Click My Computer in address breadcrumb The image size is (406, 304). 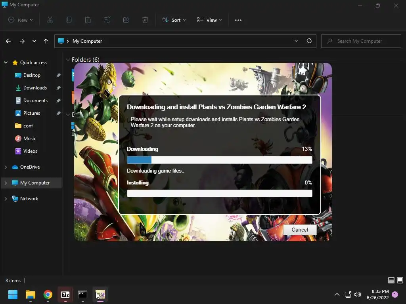coord(87,41)
